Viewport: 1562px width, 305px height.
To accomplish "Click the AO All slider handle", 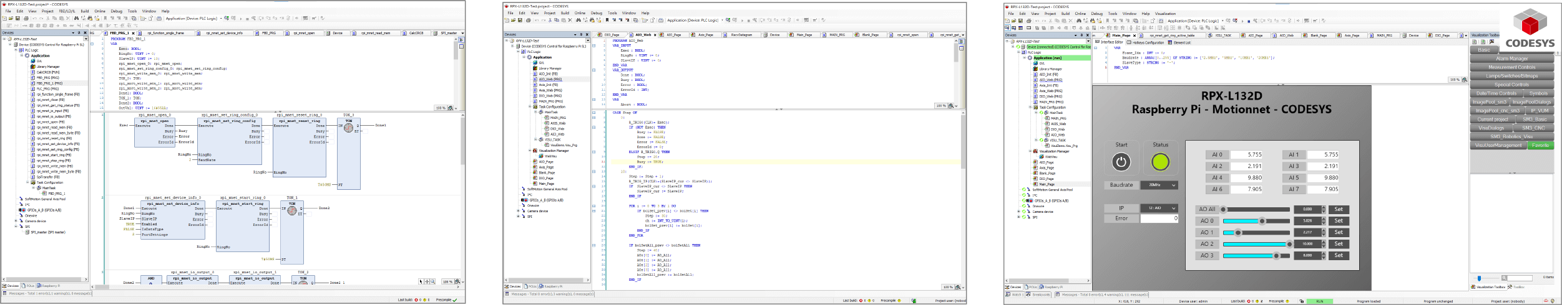I will click(1224, 210).
